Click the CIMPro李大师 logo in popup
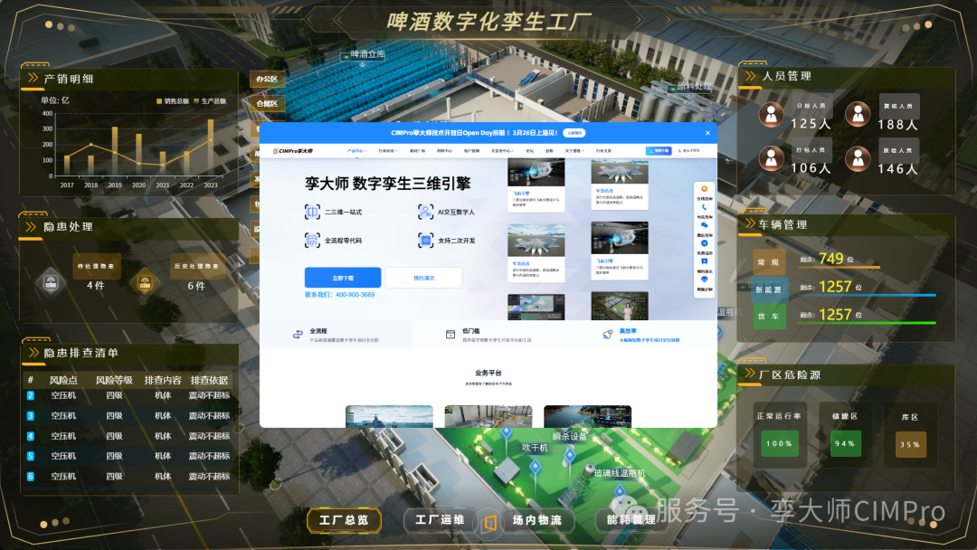This screenshot has width=977, height=550. (x=293, y=151)
